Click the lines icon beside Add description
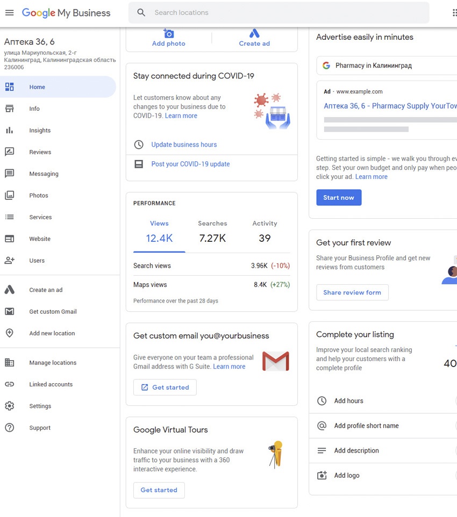 click(322, 450)
